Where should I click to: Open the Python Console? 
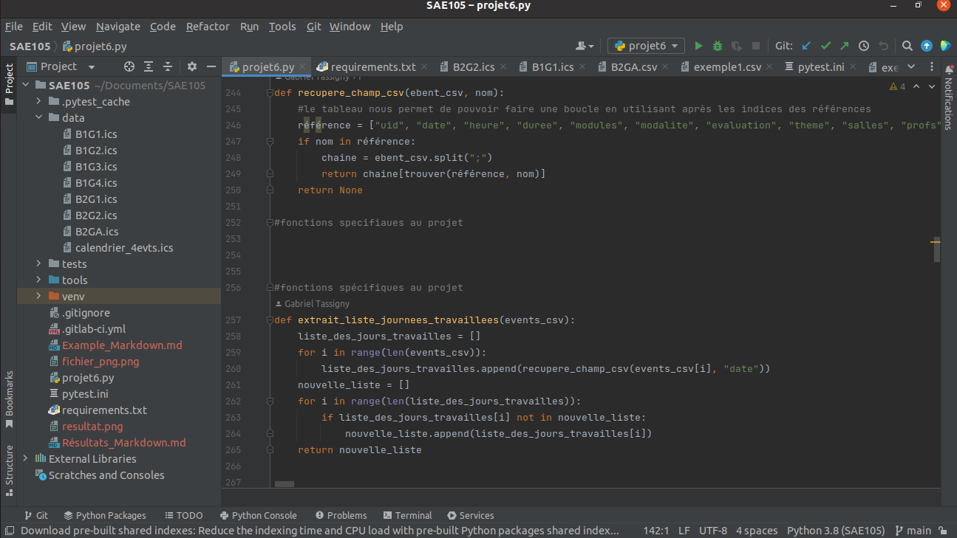(x=259, y=516)
